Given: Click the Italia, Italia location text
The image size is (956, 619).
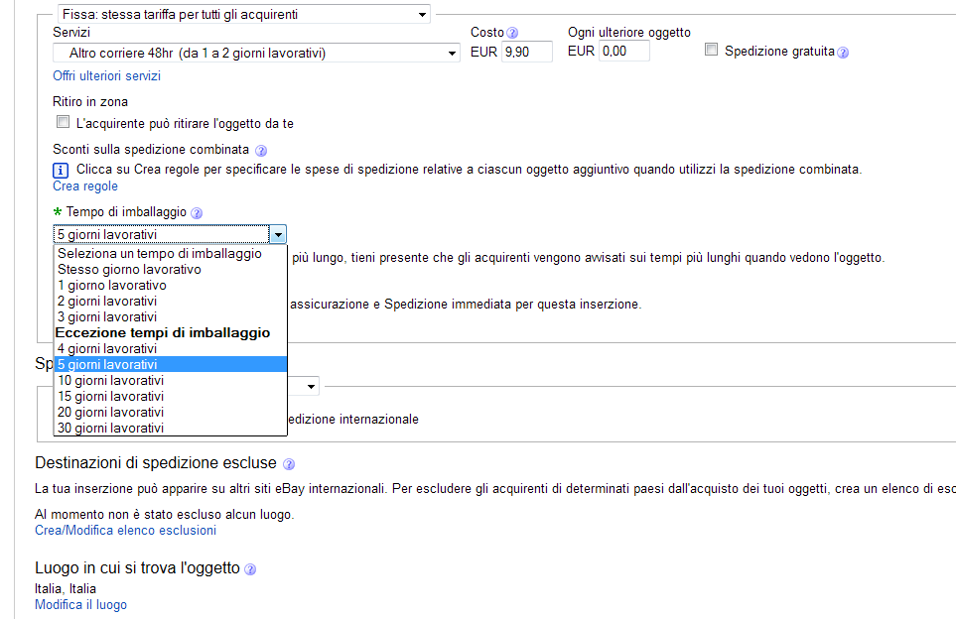Looking at the screenshot, I should 66,589.
